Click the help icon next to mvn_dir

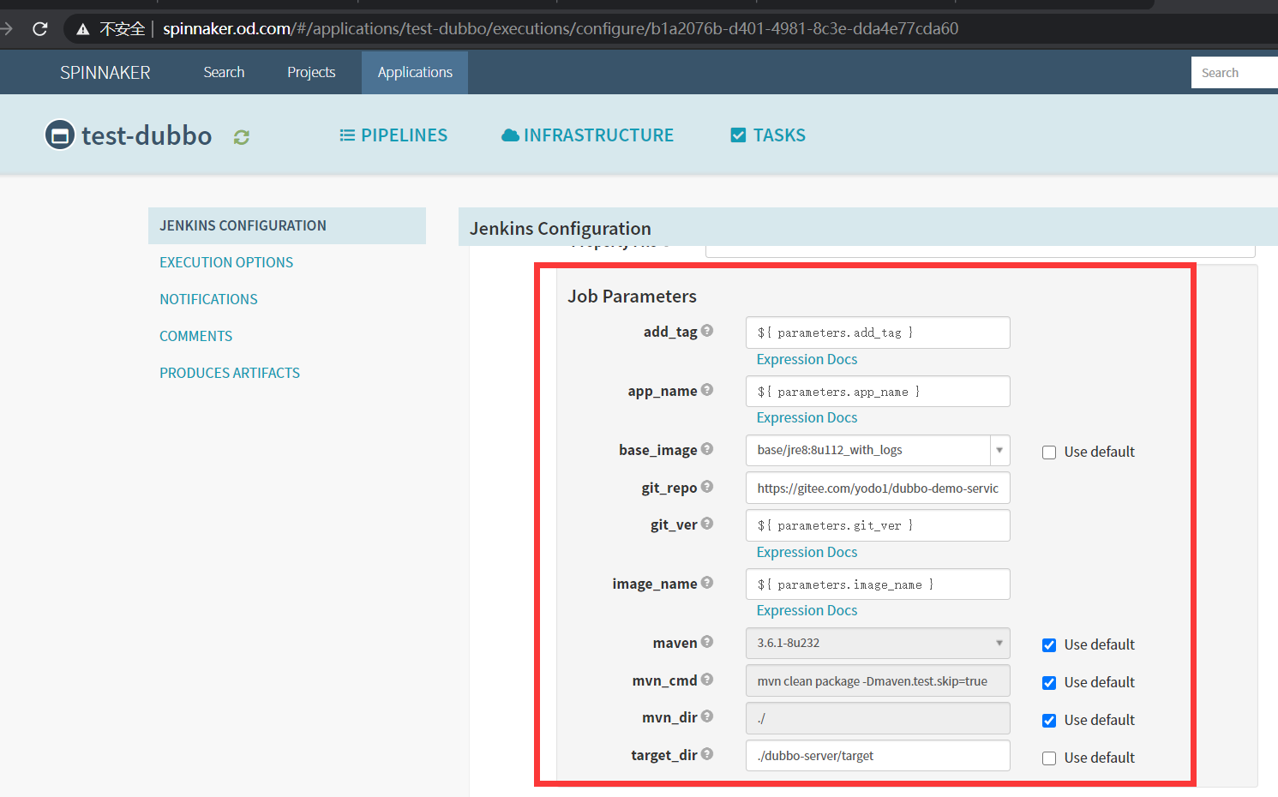tap(707, 716)
